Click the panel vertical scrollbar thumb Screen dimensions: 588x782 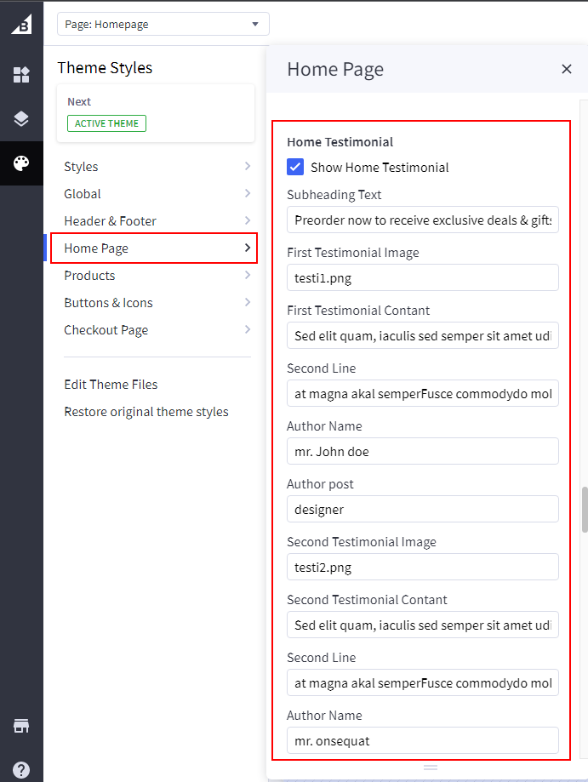[x=585, y=509]
